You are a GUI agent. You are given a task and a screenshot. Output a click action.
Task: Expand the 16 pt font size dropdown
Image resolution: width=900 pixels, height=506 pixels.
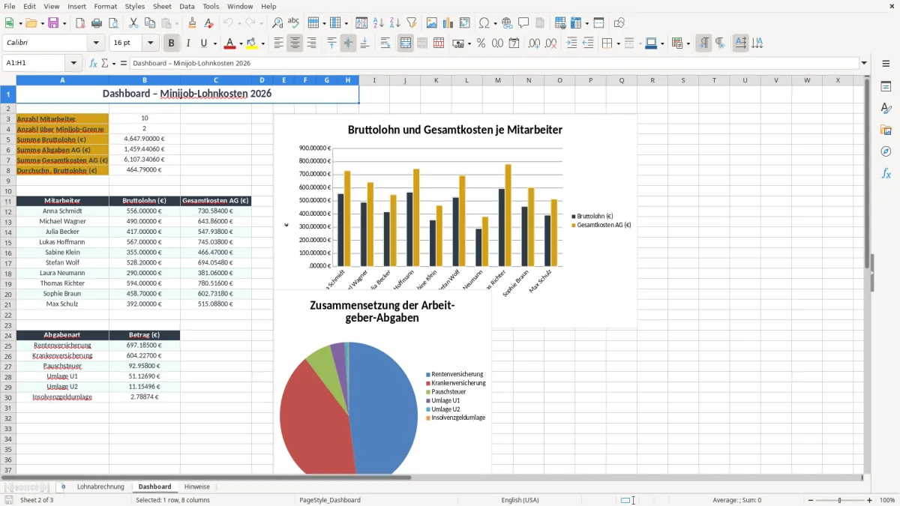(x=151, y=43)
